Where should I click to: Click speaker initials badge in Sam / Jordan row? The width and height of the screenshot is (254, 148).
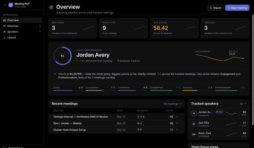point(140,123)
